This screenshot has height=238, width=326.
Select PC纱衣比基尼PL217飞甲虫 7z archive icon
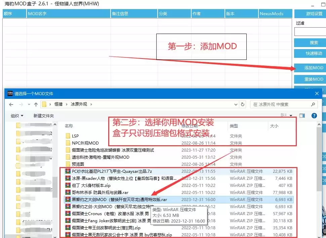68,171
